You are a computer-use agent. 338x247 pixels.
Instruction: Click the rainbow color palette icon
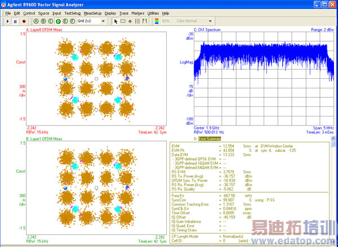tap(156, 21)
